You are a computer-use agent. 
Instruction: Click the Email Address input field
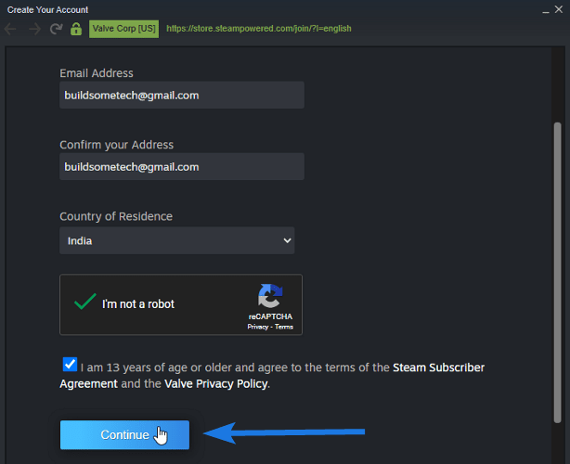coord(182,96)
